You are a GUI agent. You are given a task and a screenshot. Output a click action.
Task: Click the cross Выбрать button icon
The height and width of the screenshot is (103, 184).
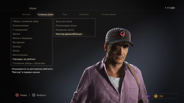34,95
